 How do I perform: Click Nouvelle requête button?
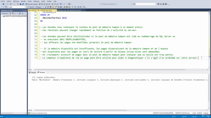(32, 4)
